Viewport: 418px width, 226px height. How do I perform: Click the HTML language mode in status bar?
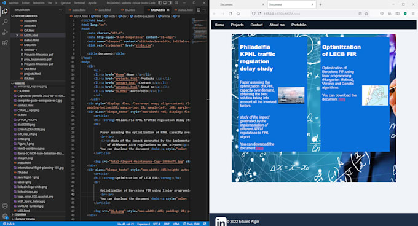click(176, 224)
